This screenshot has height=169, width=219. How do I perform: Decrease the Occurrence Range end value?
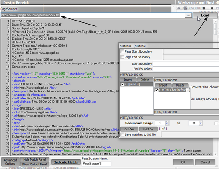coord(201,124)
